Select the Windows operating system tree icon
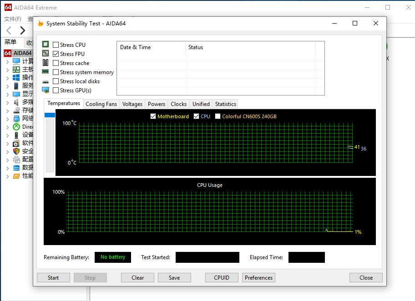This screenshot has height=301, width=415. tap(16, 78)
